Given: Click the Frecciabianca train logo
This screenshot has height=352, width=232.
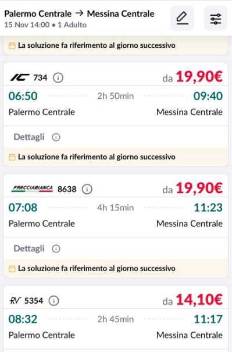Looking at the screenshot, I should pos(32,189).
